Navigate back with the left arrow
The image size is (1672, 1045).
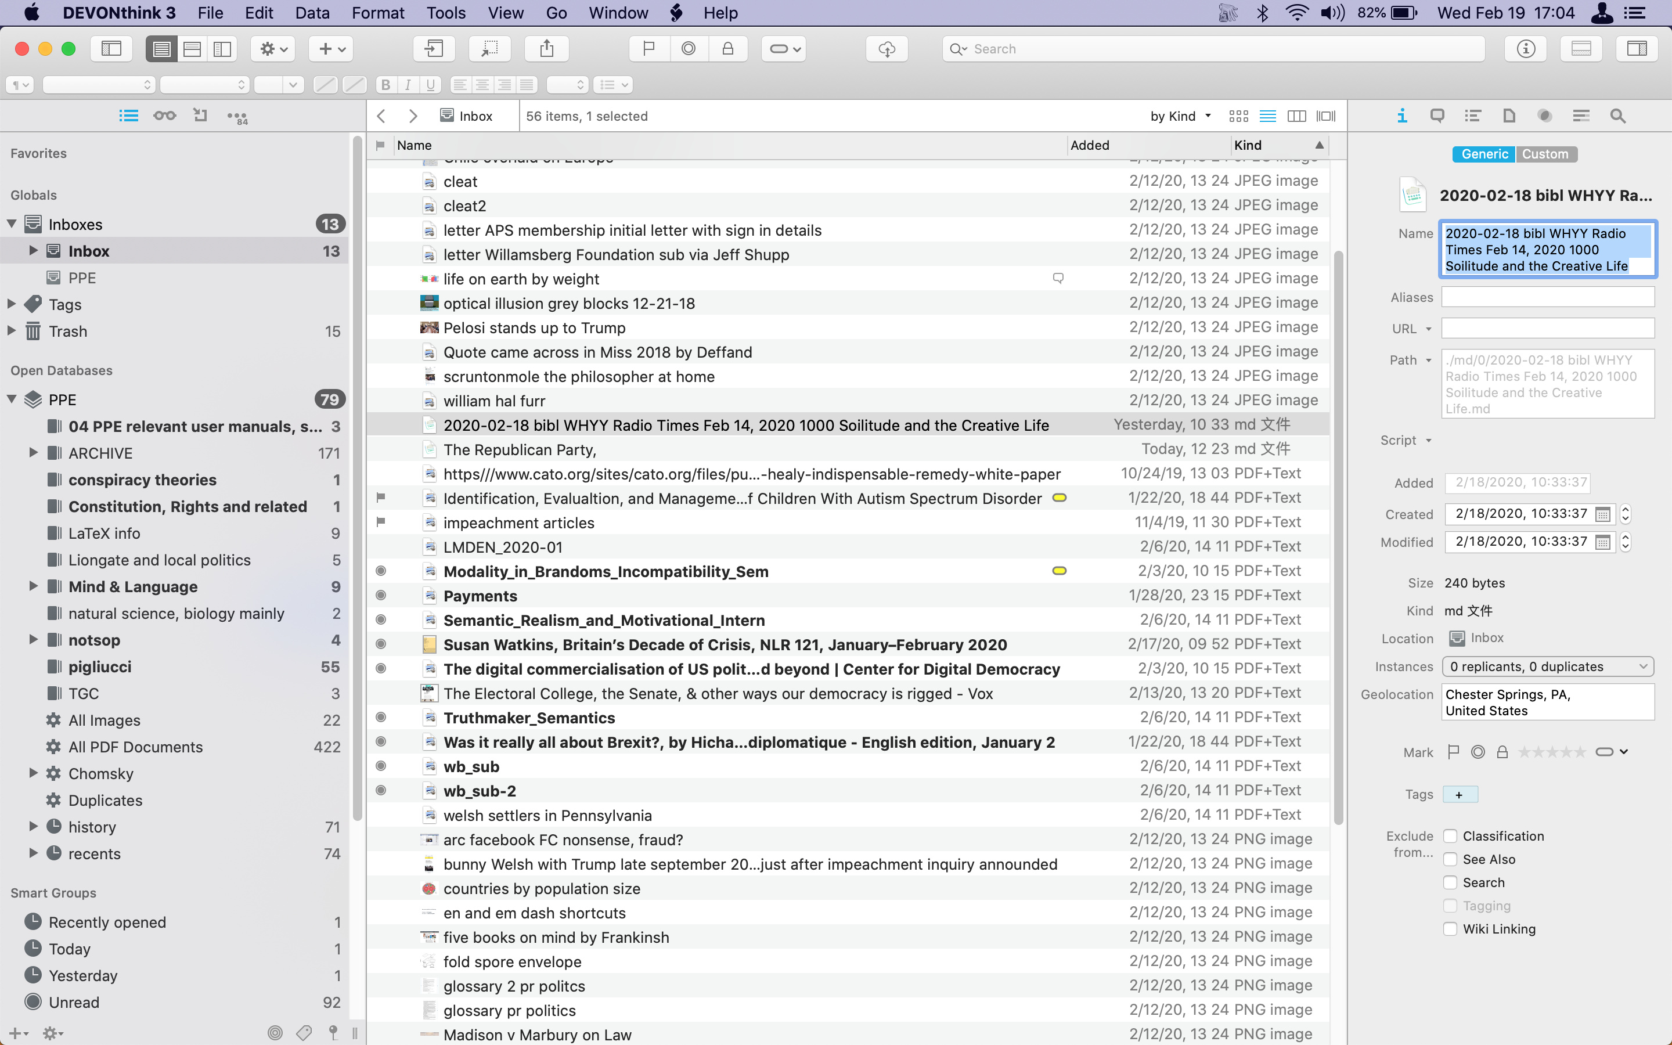382,116
